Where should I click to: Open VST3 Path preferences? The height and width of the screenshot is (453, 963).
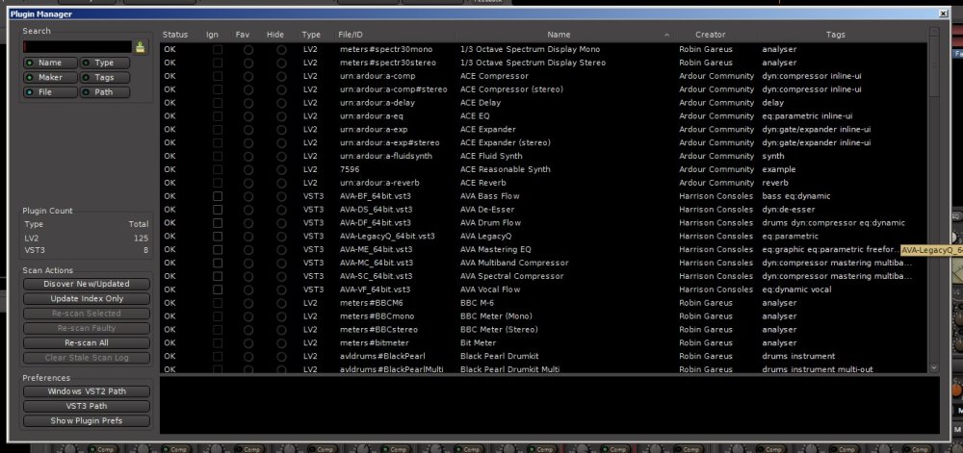tap(87, 406)
